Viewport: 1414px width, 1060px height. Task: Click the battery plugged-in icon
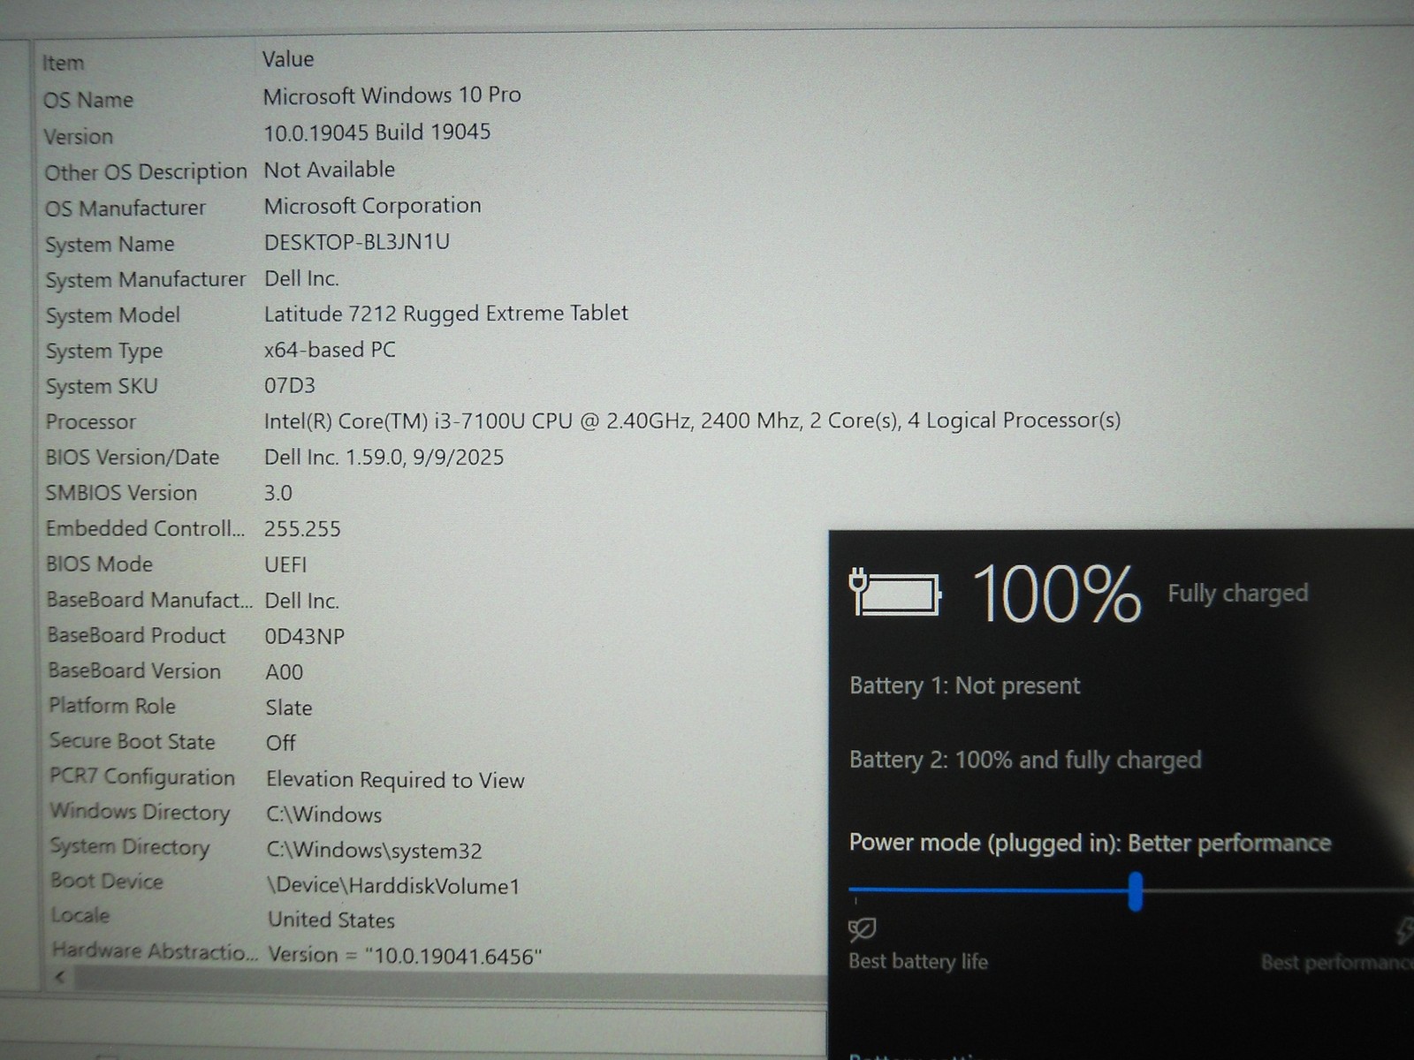(x=894, y=592)
